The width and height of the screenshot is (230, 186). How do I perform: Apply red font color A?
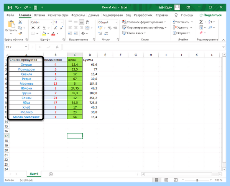pyautogui.click(x=53, y=34)
